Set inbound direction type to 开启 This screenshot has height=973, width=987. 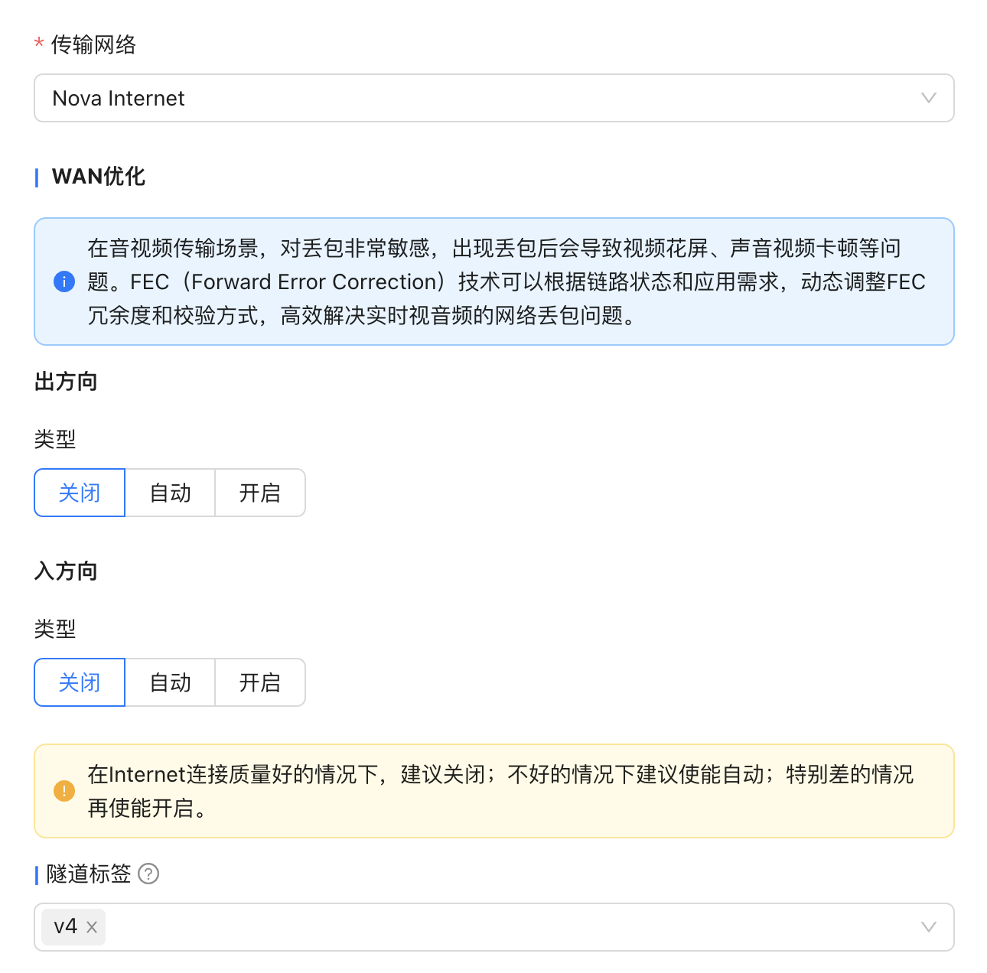[x=260, y=682]
